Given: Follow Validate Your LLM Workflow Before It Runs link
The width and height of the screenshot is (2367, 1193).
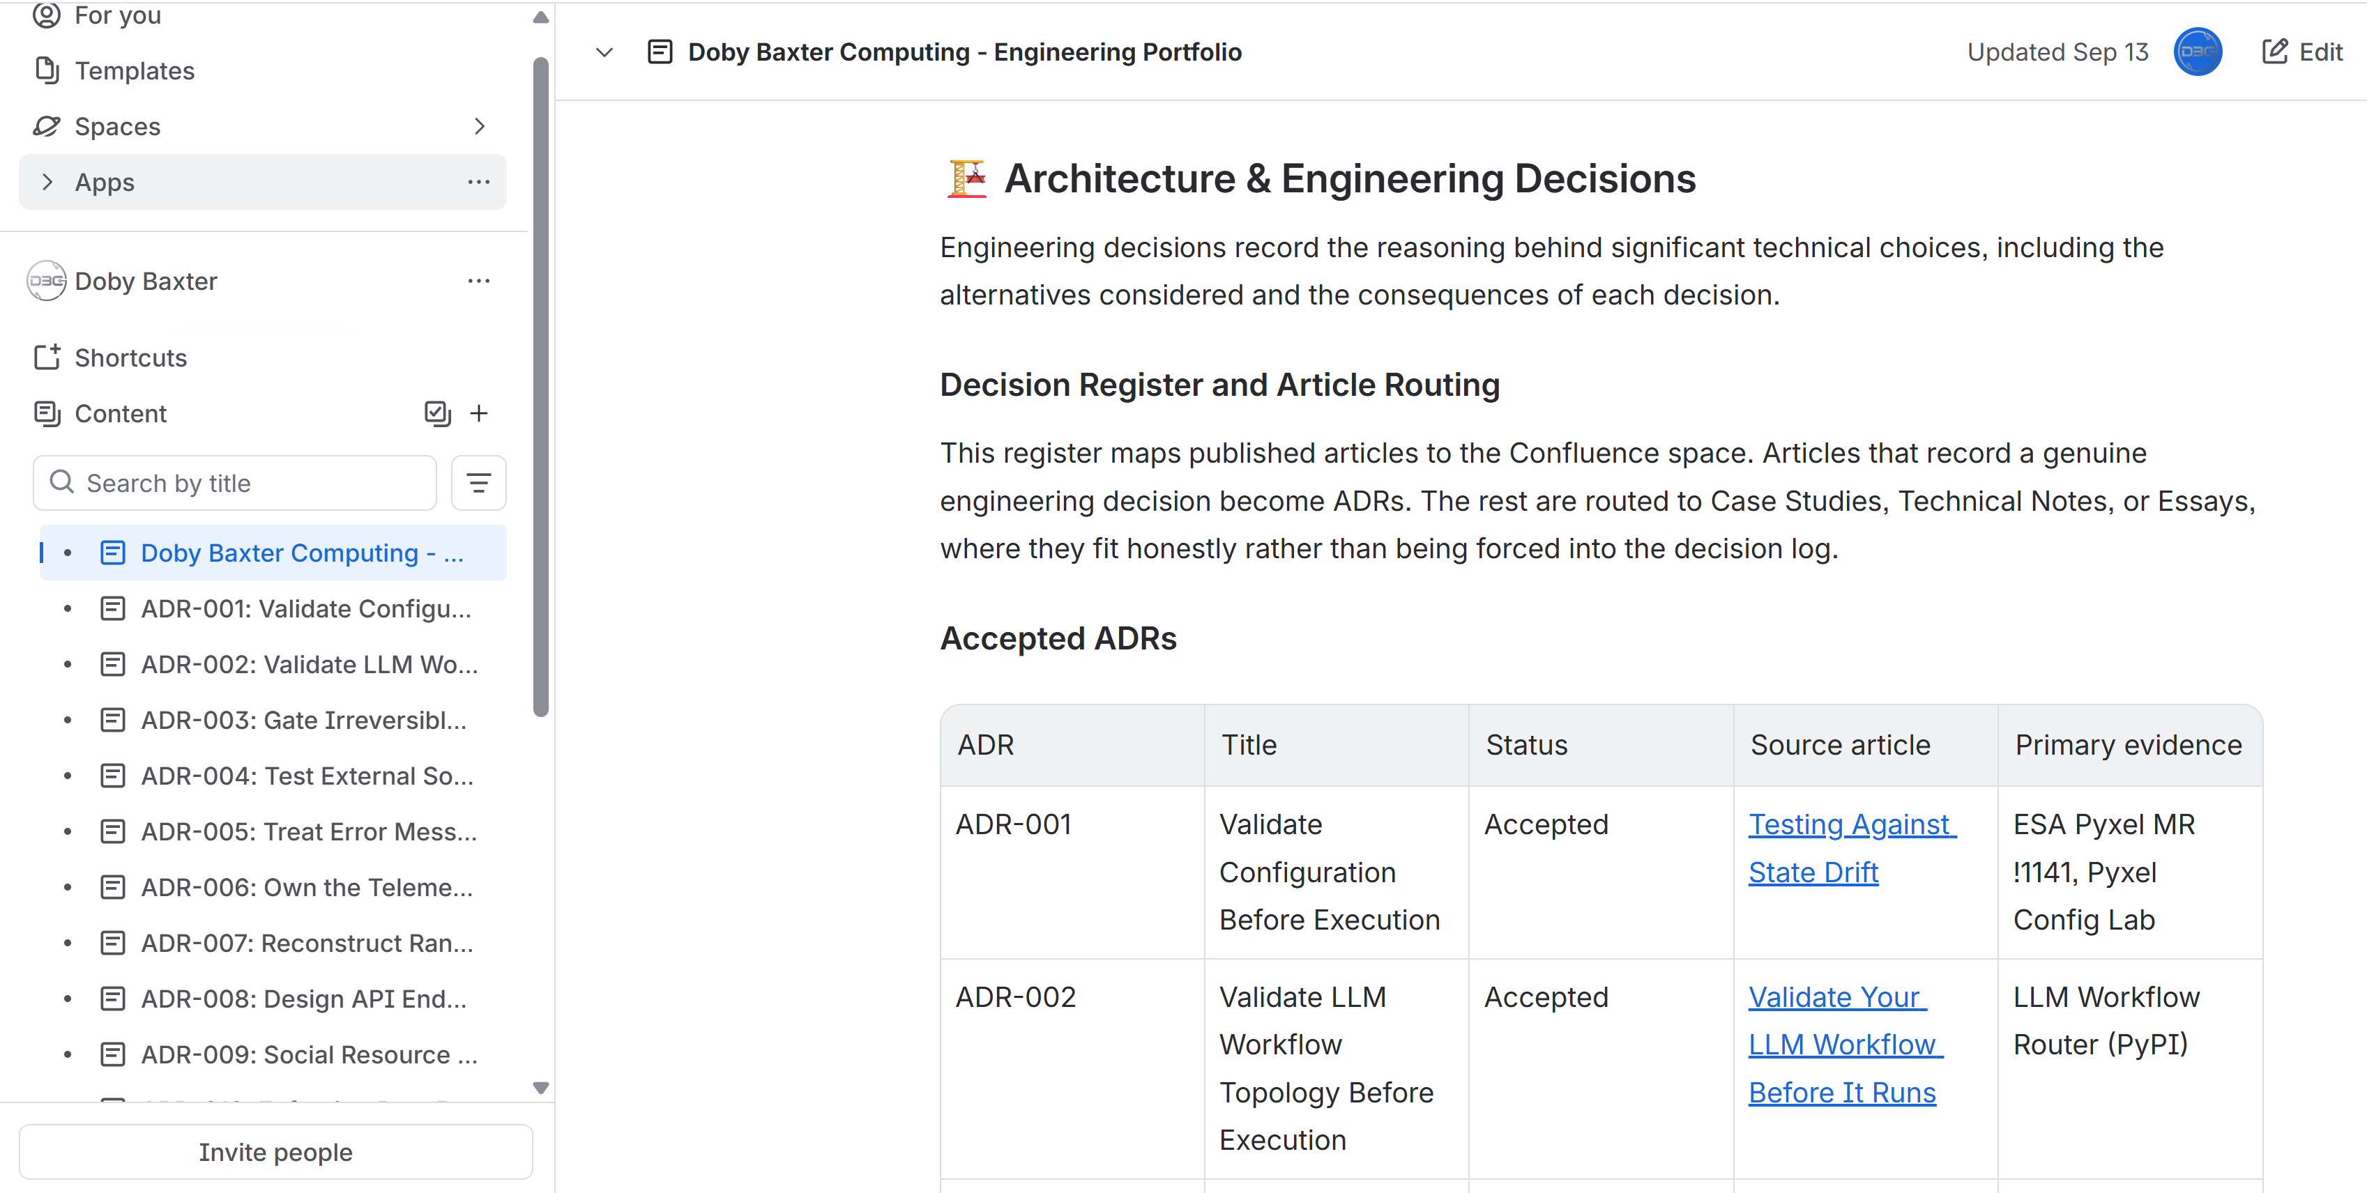Looking at the screenshot, I should coord(1846,1045).
